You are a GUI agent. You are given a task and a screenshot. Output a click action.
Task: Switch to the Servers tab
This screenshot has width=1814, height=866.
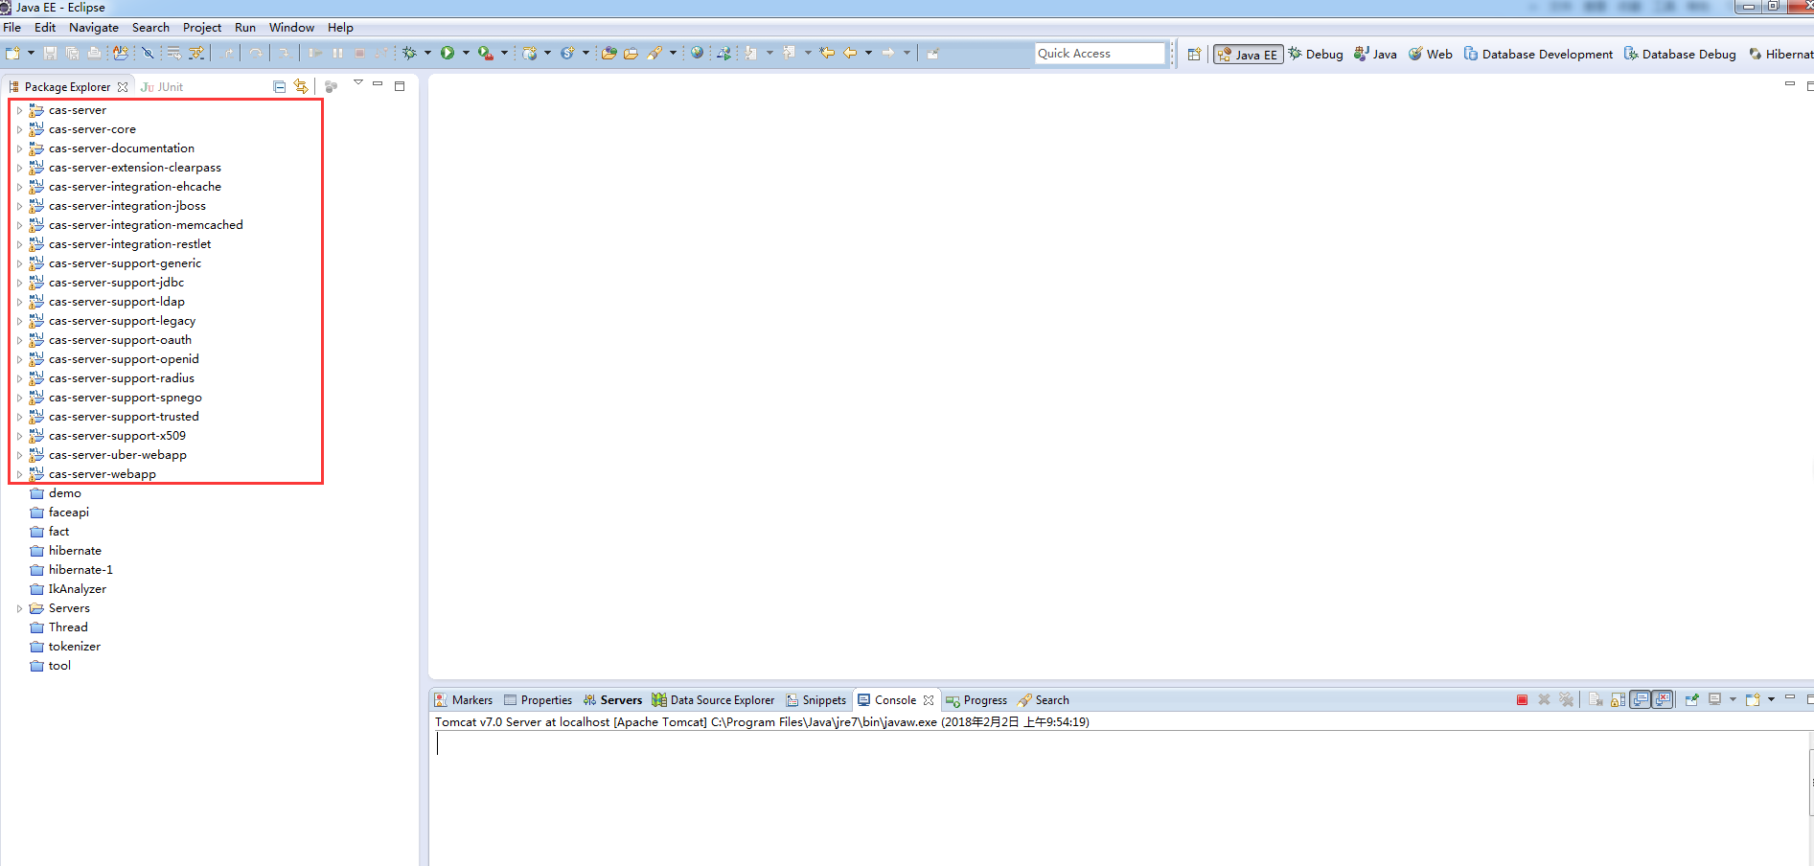coord(613,700)
